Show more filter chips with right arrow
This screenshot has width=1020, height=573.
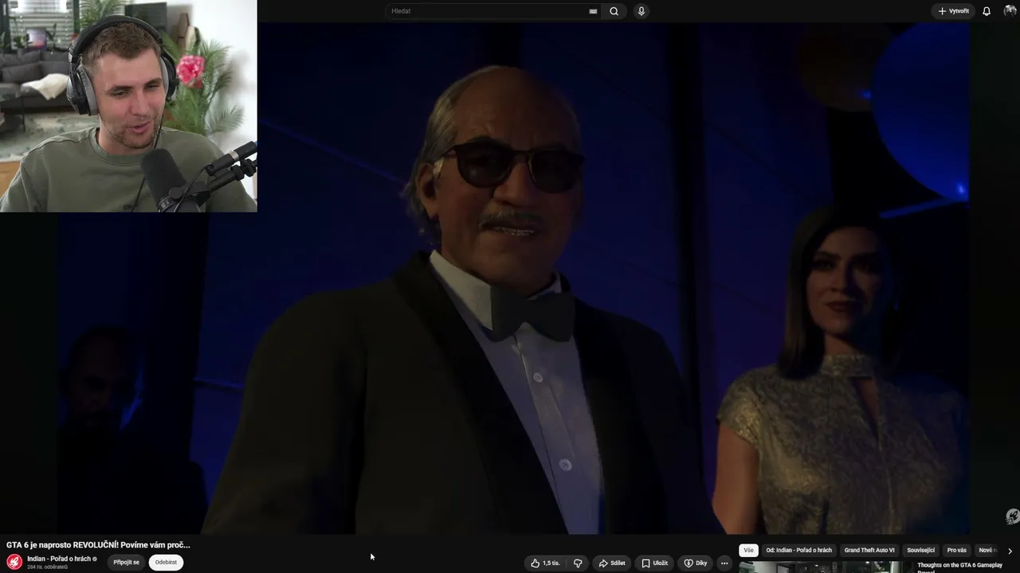pyautogui.click(x=1010, y=551)
